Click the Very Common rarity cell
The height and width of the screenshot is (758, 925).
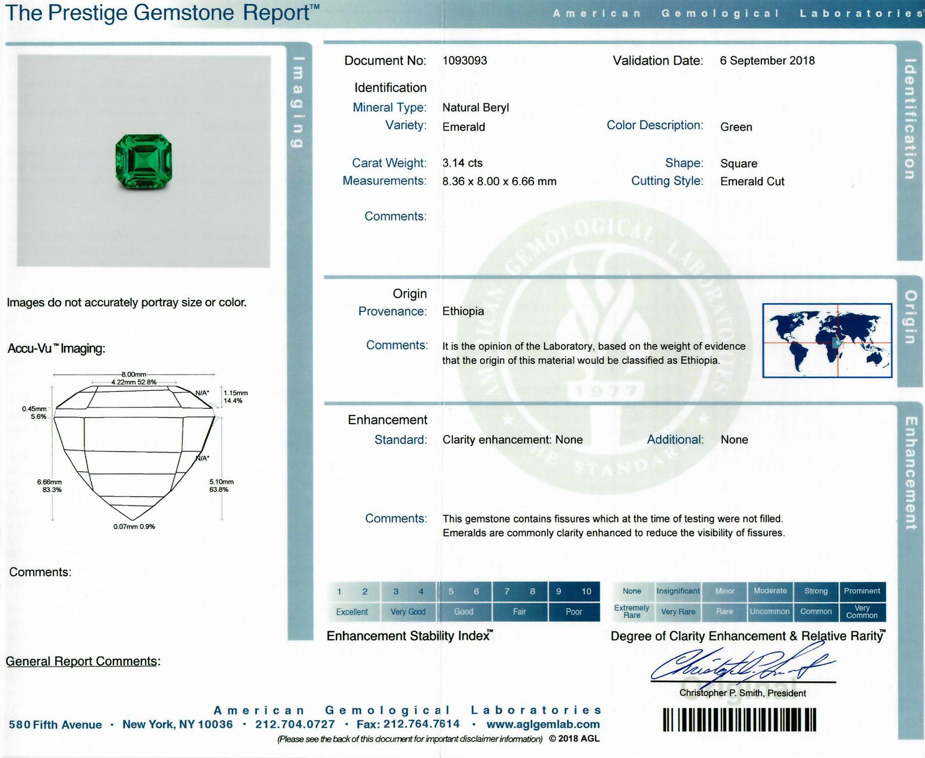(x=861, y=612)
